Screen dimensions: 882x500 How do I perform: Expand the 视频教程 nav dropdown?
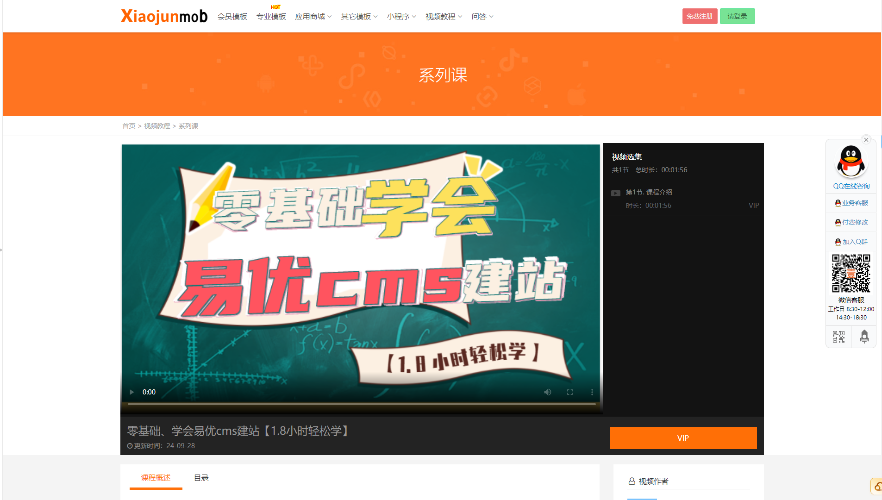(444, 17)
